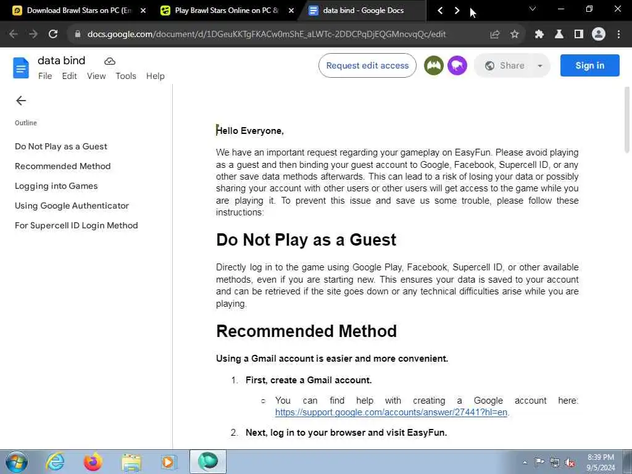632x474 pixels.
Task: Click the data bind document title
Action: click(61, 60)
